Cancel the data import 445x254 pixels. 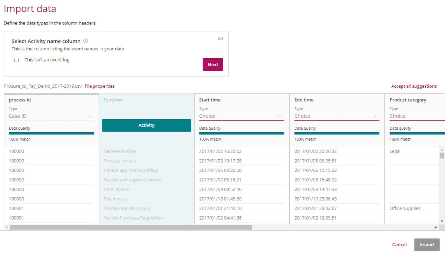(399, 245)
